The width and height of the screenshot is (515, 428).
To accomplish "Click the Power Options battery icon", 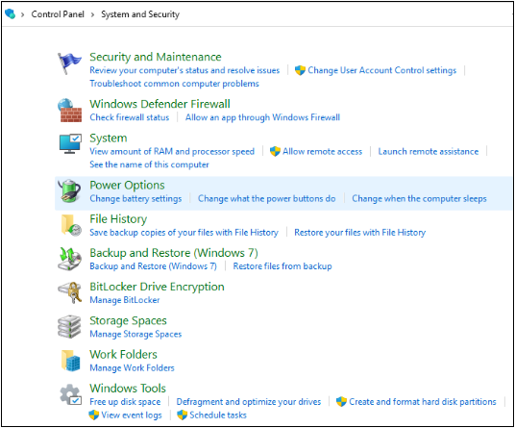I will coord(69,190).
